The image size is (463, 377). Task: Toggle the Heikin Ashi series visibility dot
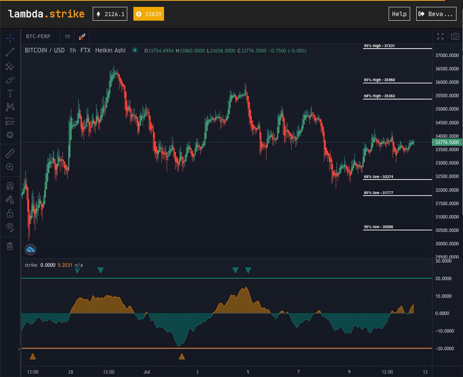point(135,50)
